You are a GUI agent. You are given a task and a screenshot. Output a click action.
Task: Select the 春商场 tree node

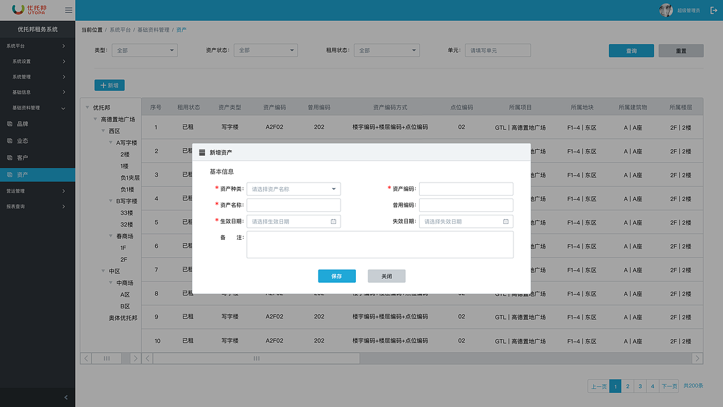[x=125, y=236]
